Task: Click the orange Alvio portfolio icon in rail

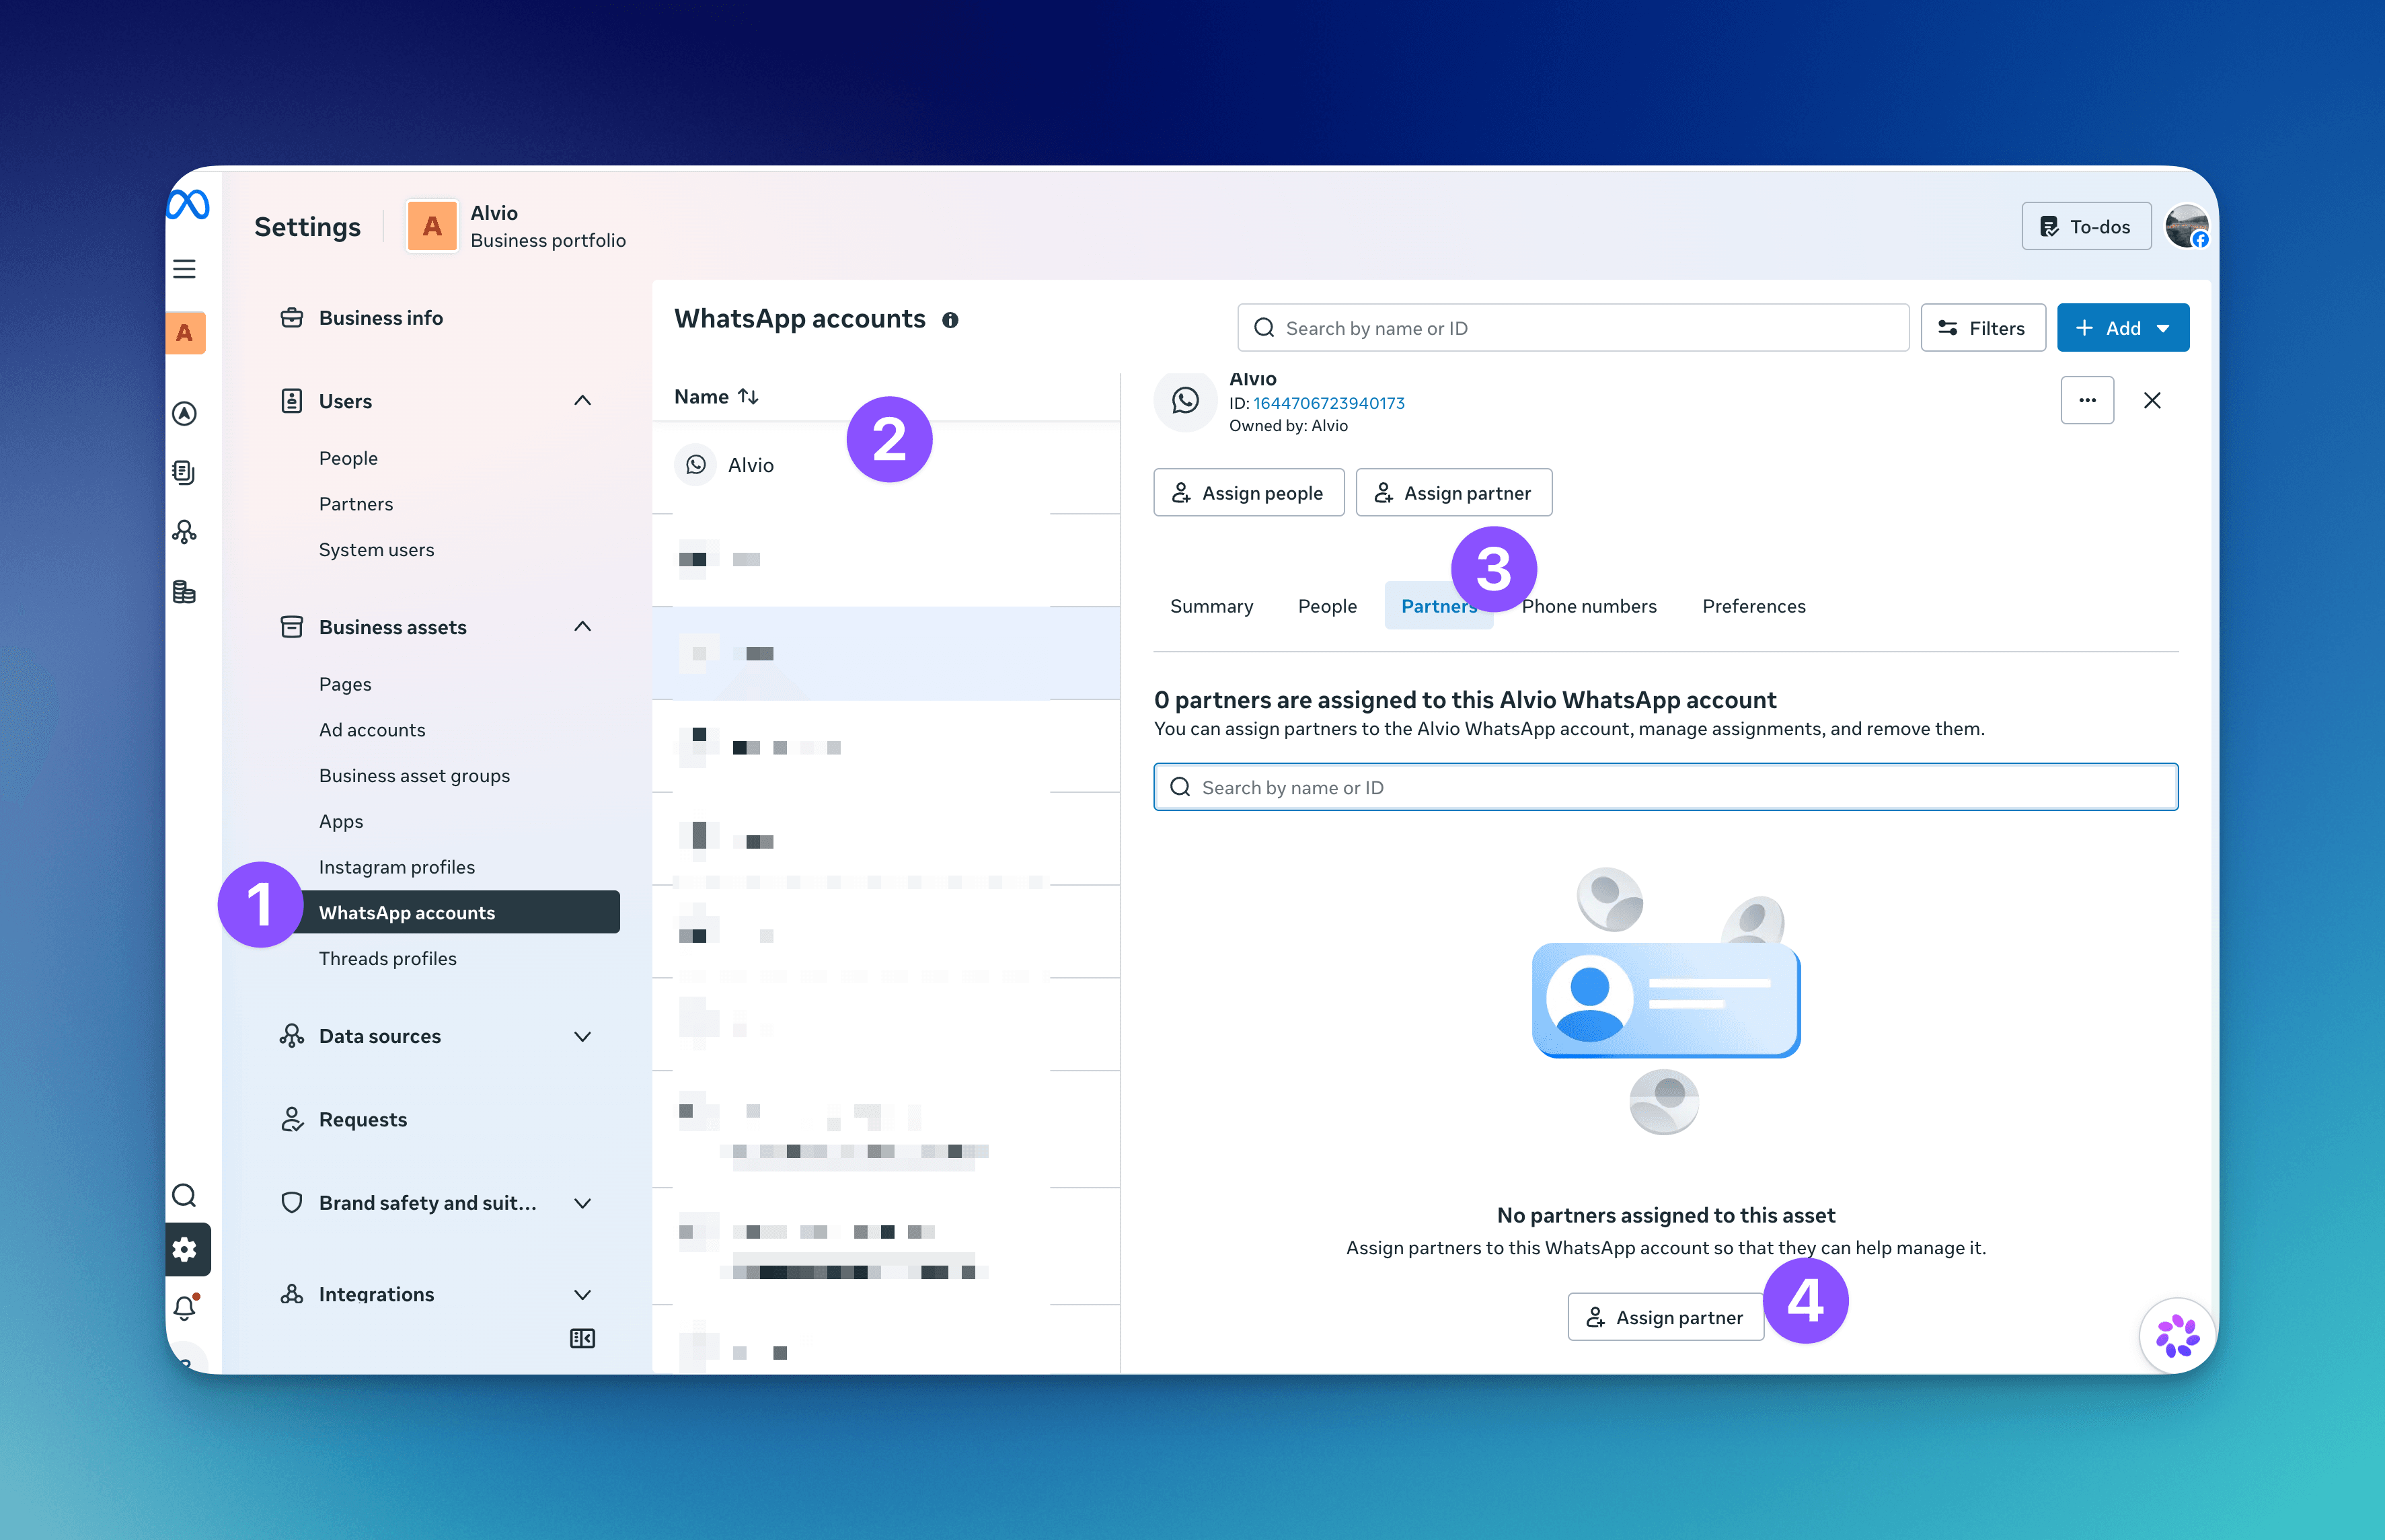Action: point(186,333)
